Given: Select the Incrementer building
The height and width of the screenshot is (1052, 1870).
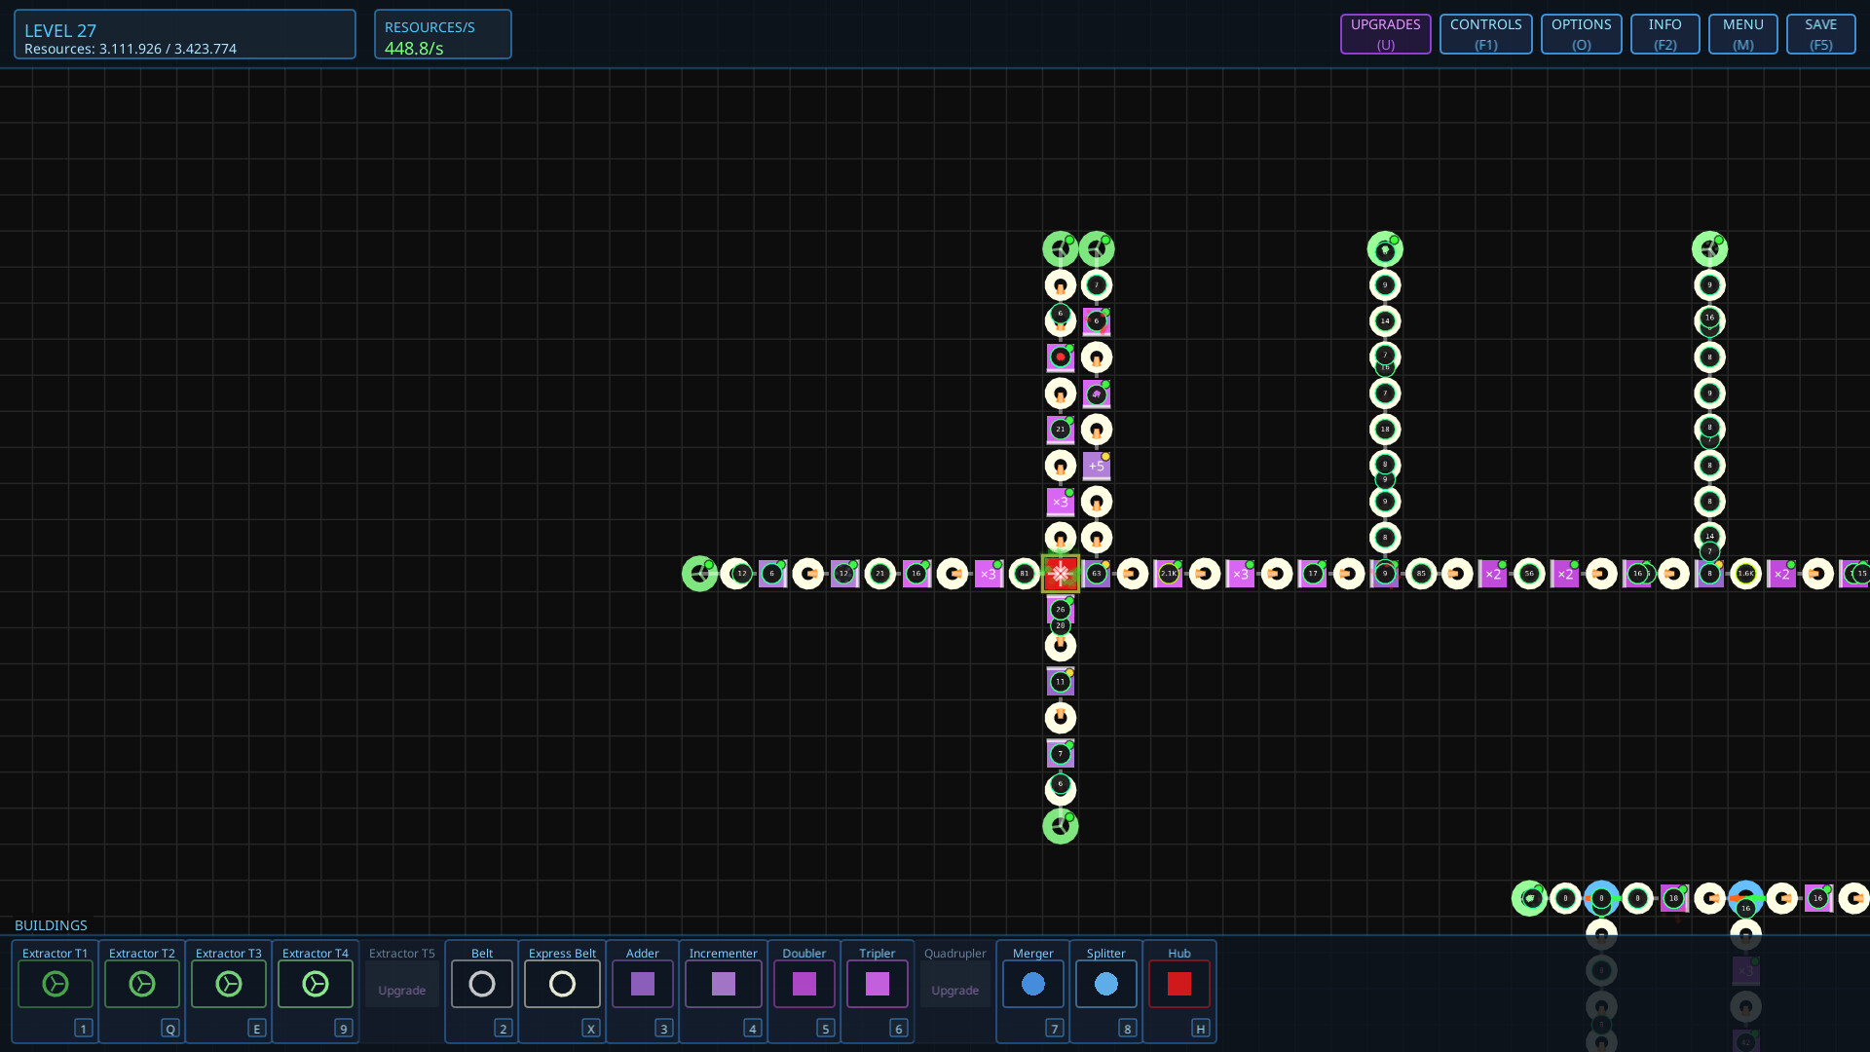Looking at the screenshot, I should (x=723, y=984).
